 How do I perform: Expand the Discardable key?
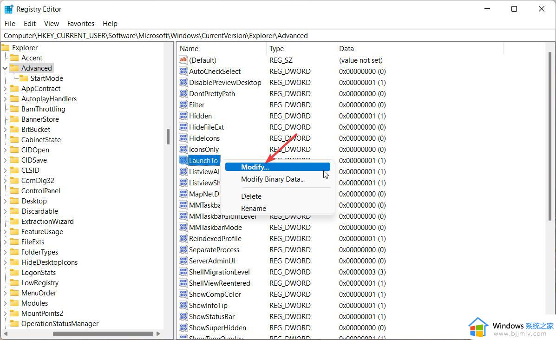(5, 211)
